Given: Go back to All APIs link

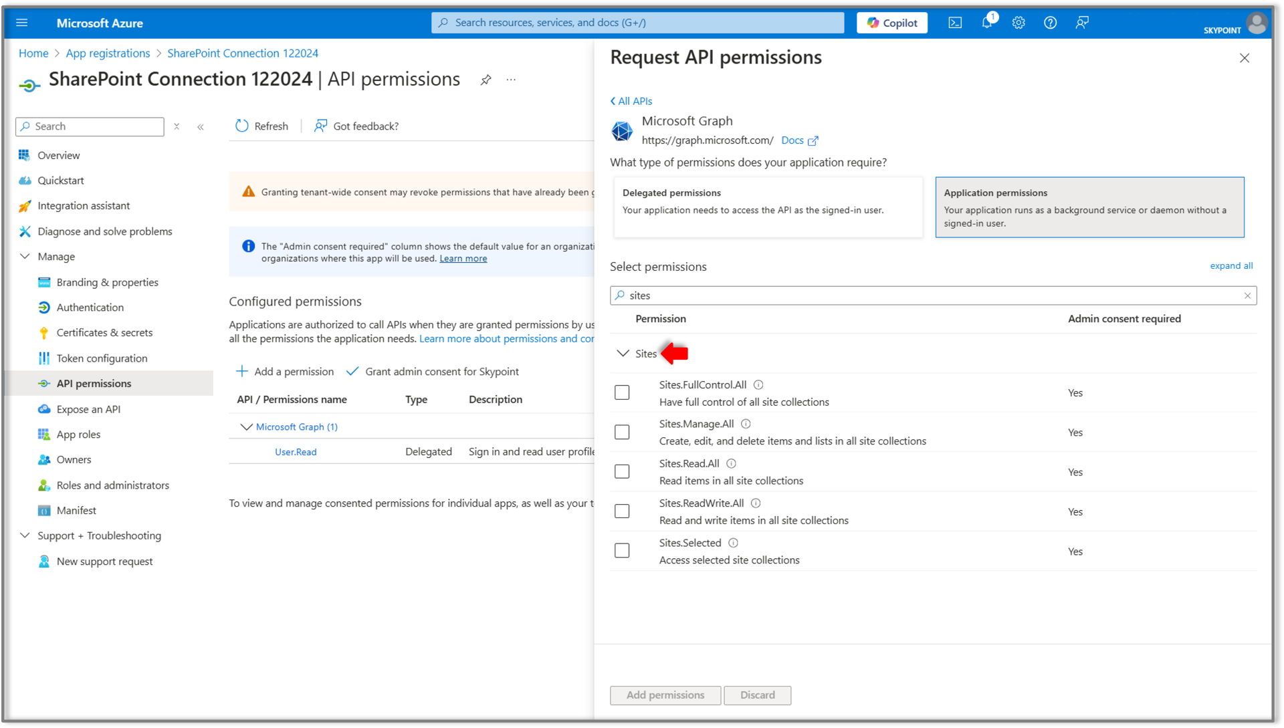Looking at the screenshot, I should [x=631, y=101].
